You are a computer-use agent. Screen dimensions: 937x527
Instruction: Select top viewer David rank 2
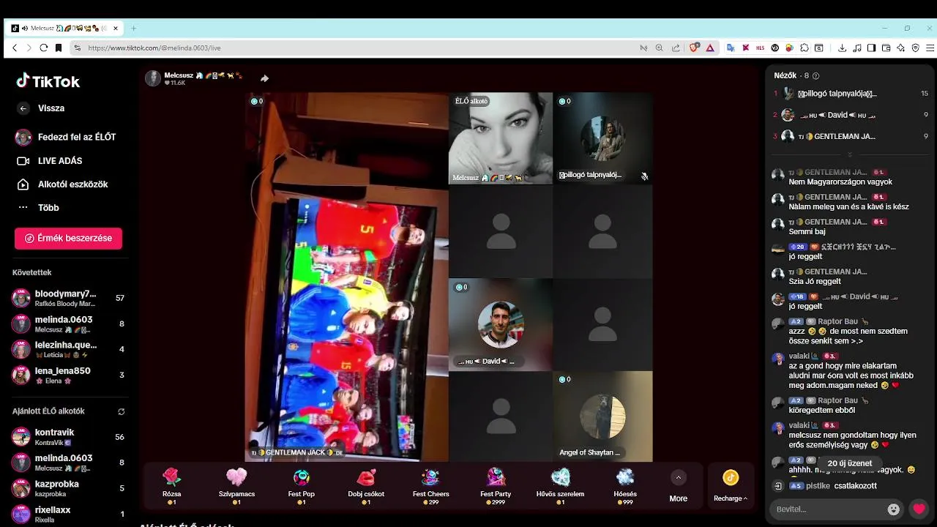pyautogui.click(x=851, y=115)
